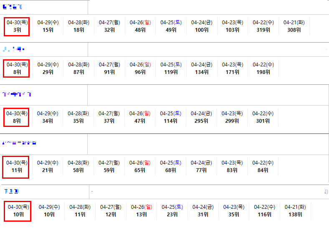The width and height of the screenshot is (329, 233).
Task: Select the 68위 cell for 04-25
Action: click(170, 167)
